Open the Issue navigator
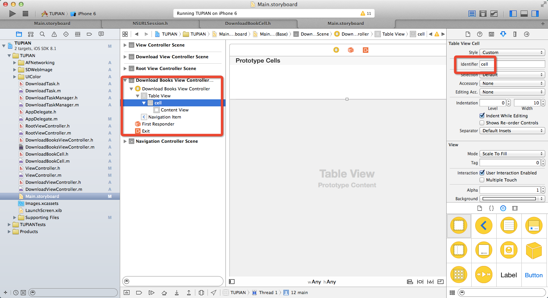 click(x=54, y=34)
